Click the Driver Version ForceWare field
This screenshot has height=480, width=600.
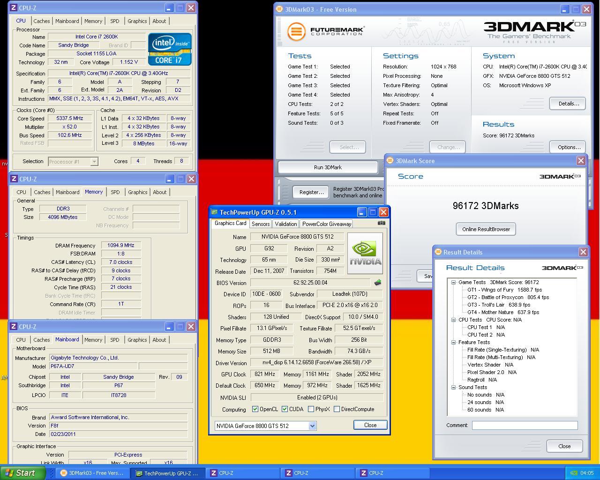pos(316,363)
